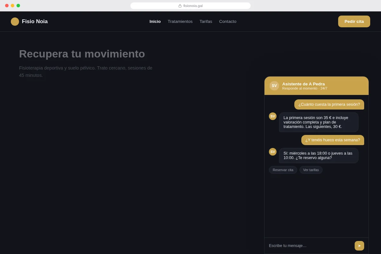Click the reply about 35 € first session
The width and height of the screenshot is (381, 254).
319,122
